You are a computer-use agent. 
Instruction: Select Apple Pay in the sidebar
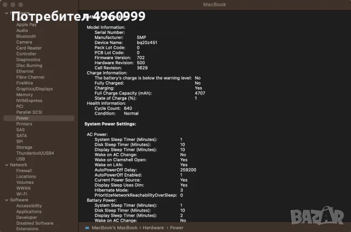click(x=26, y=25)
